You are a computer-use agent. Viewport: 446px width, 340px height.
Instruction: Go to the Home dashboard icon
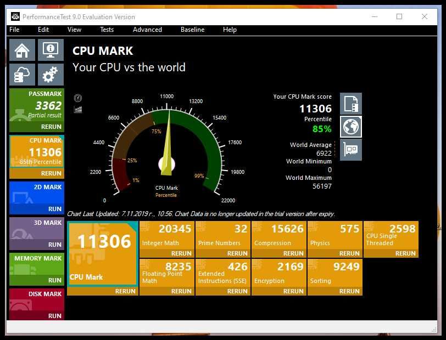point(22,50)
